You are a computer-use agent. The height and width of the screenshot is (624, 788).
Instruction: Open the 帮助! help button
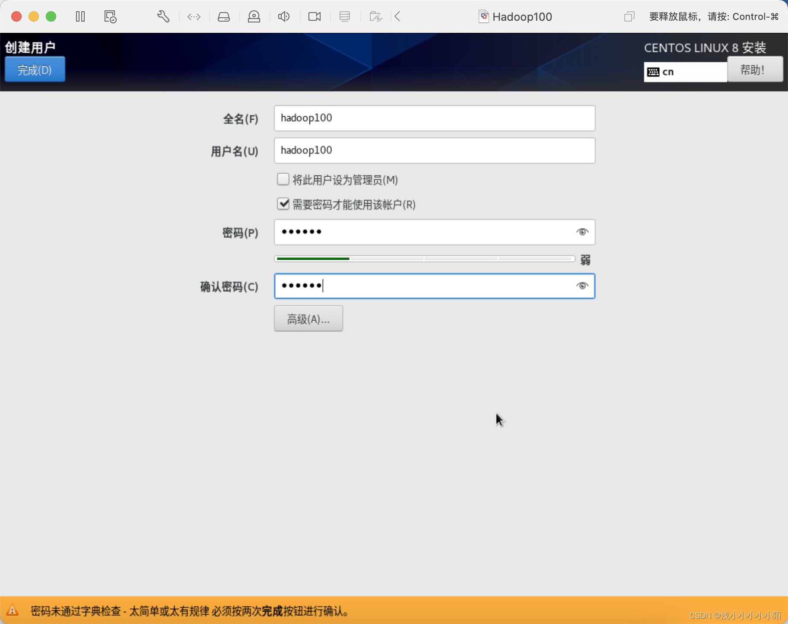coord(755,69)
